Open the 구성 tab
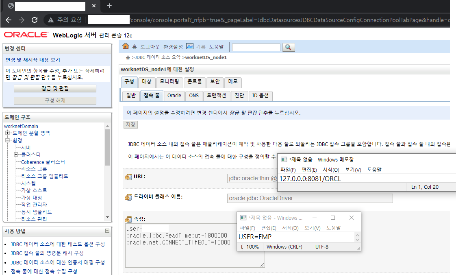This screenshot has height=275, width=456. (129, 82)
